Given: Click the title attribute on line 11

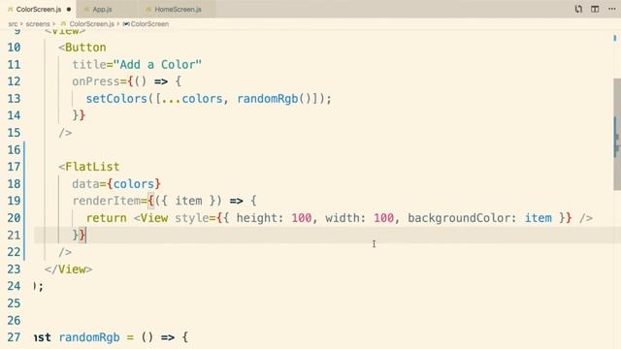Looking at the screenshot, I should (x=89, y=65).
